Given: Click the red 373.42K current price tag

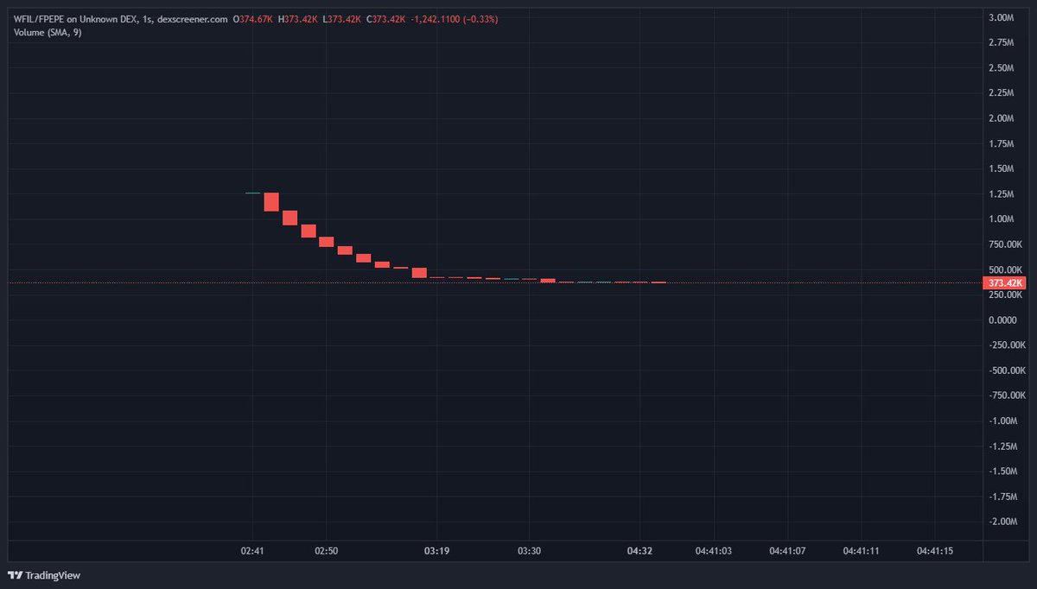Looking at the screenshot, I should [x=1006, y=283].
